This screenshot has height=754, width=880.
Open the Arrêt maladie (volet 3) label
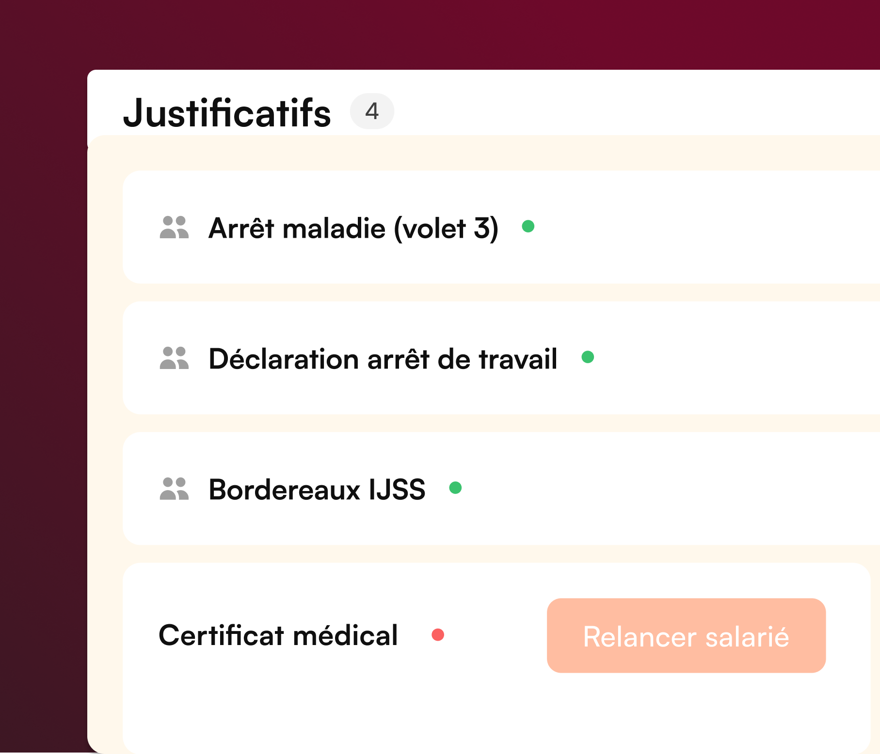pyautogui.click(x=353, y=228)
